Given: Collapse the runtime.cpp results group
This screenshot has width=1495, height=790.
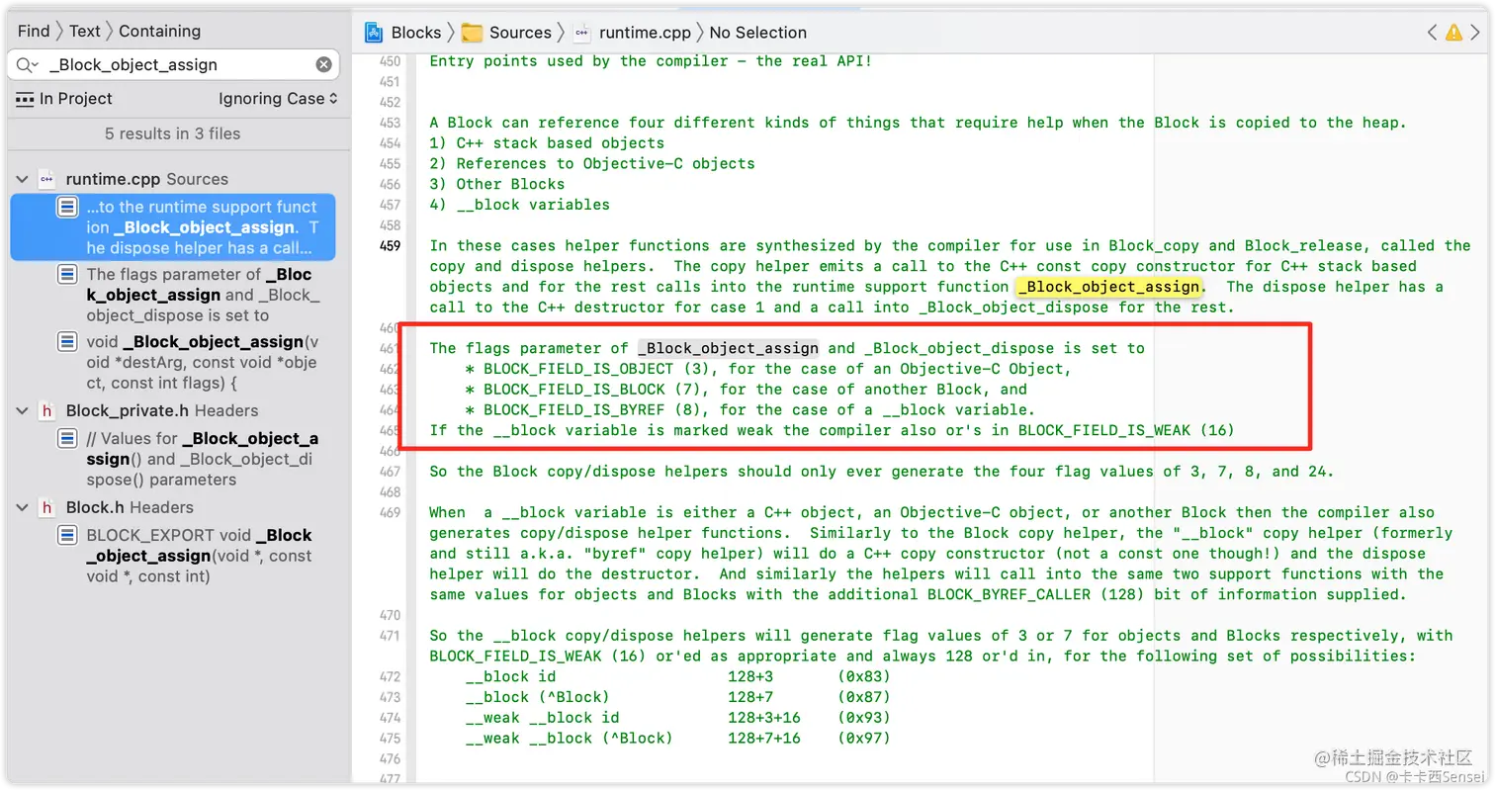Looking at the screenshot, I should [x=22, y=180].
